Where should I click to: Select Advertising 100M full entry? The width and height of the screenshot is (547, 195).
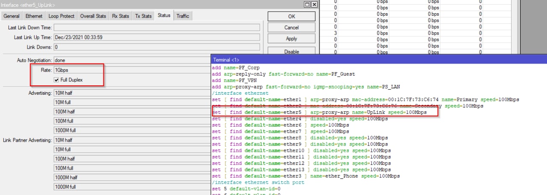[132, 121]
